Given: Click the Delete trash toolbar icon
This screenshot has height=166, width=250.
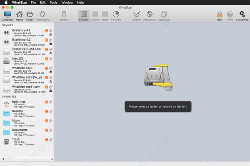Looking at the screenshot, I should tap(64, 16).
